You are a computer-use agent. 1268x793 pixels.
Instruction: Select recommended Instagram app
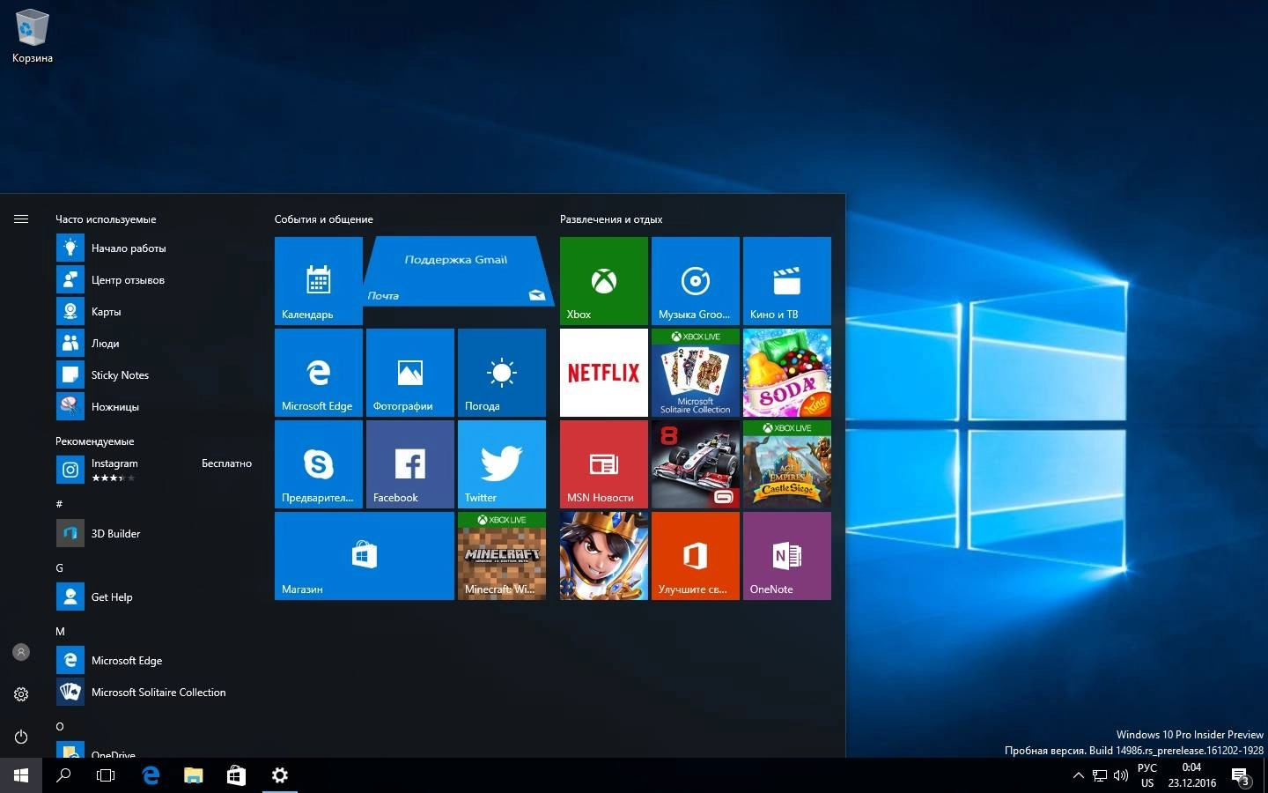click(155, 470)
